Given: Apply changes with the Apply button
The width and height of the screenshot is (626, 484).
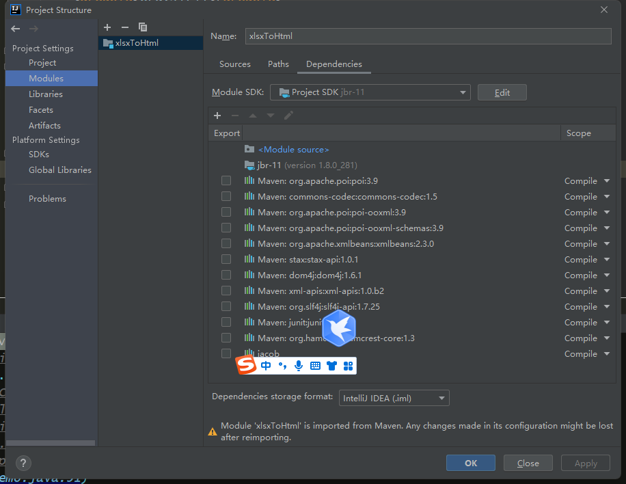Looking at the screenshot, I should 585,463.
